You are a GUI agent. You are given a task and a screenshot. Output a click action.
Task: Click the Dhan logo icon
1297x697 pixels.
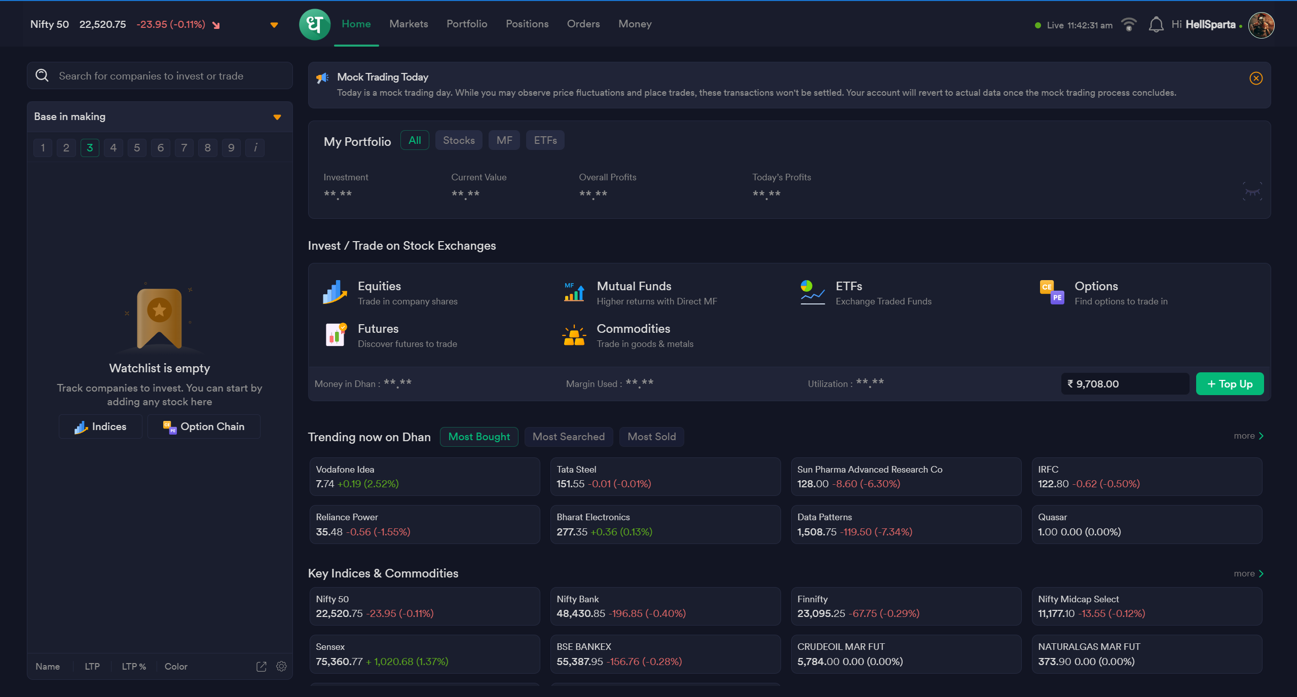[314, 24]
